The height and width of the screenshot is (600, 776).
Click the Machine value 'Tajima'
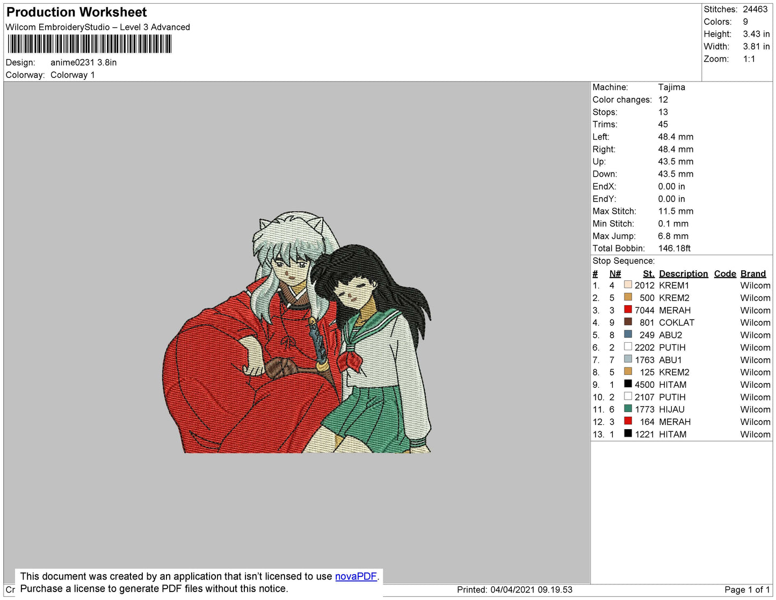click(671, 87)
